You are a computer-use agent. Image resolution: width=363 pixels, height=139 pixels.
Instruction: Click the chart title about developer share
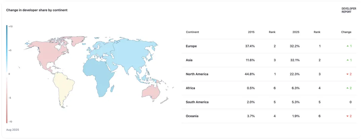pos(37,10)
